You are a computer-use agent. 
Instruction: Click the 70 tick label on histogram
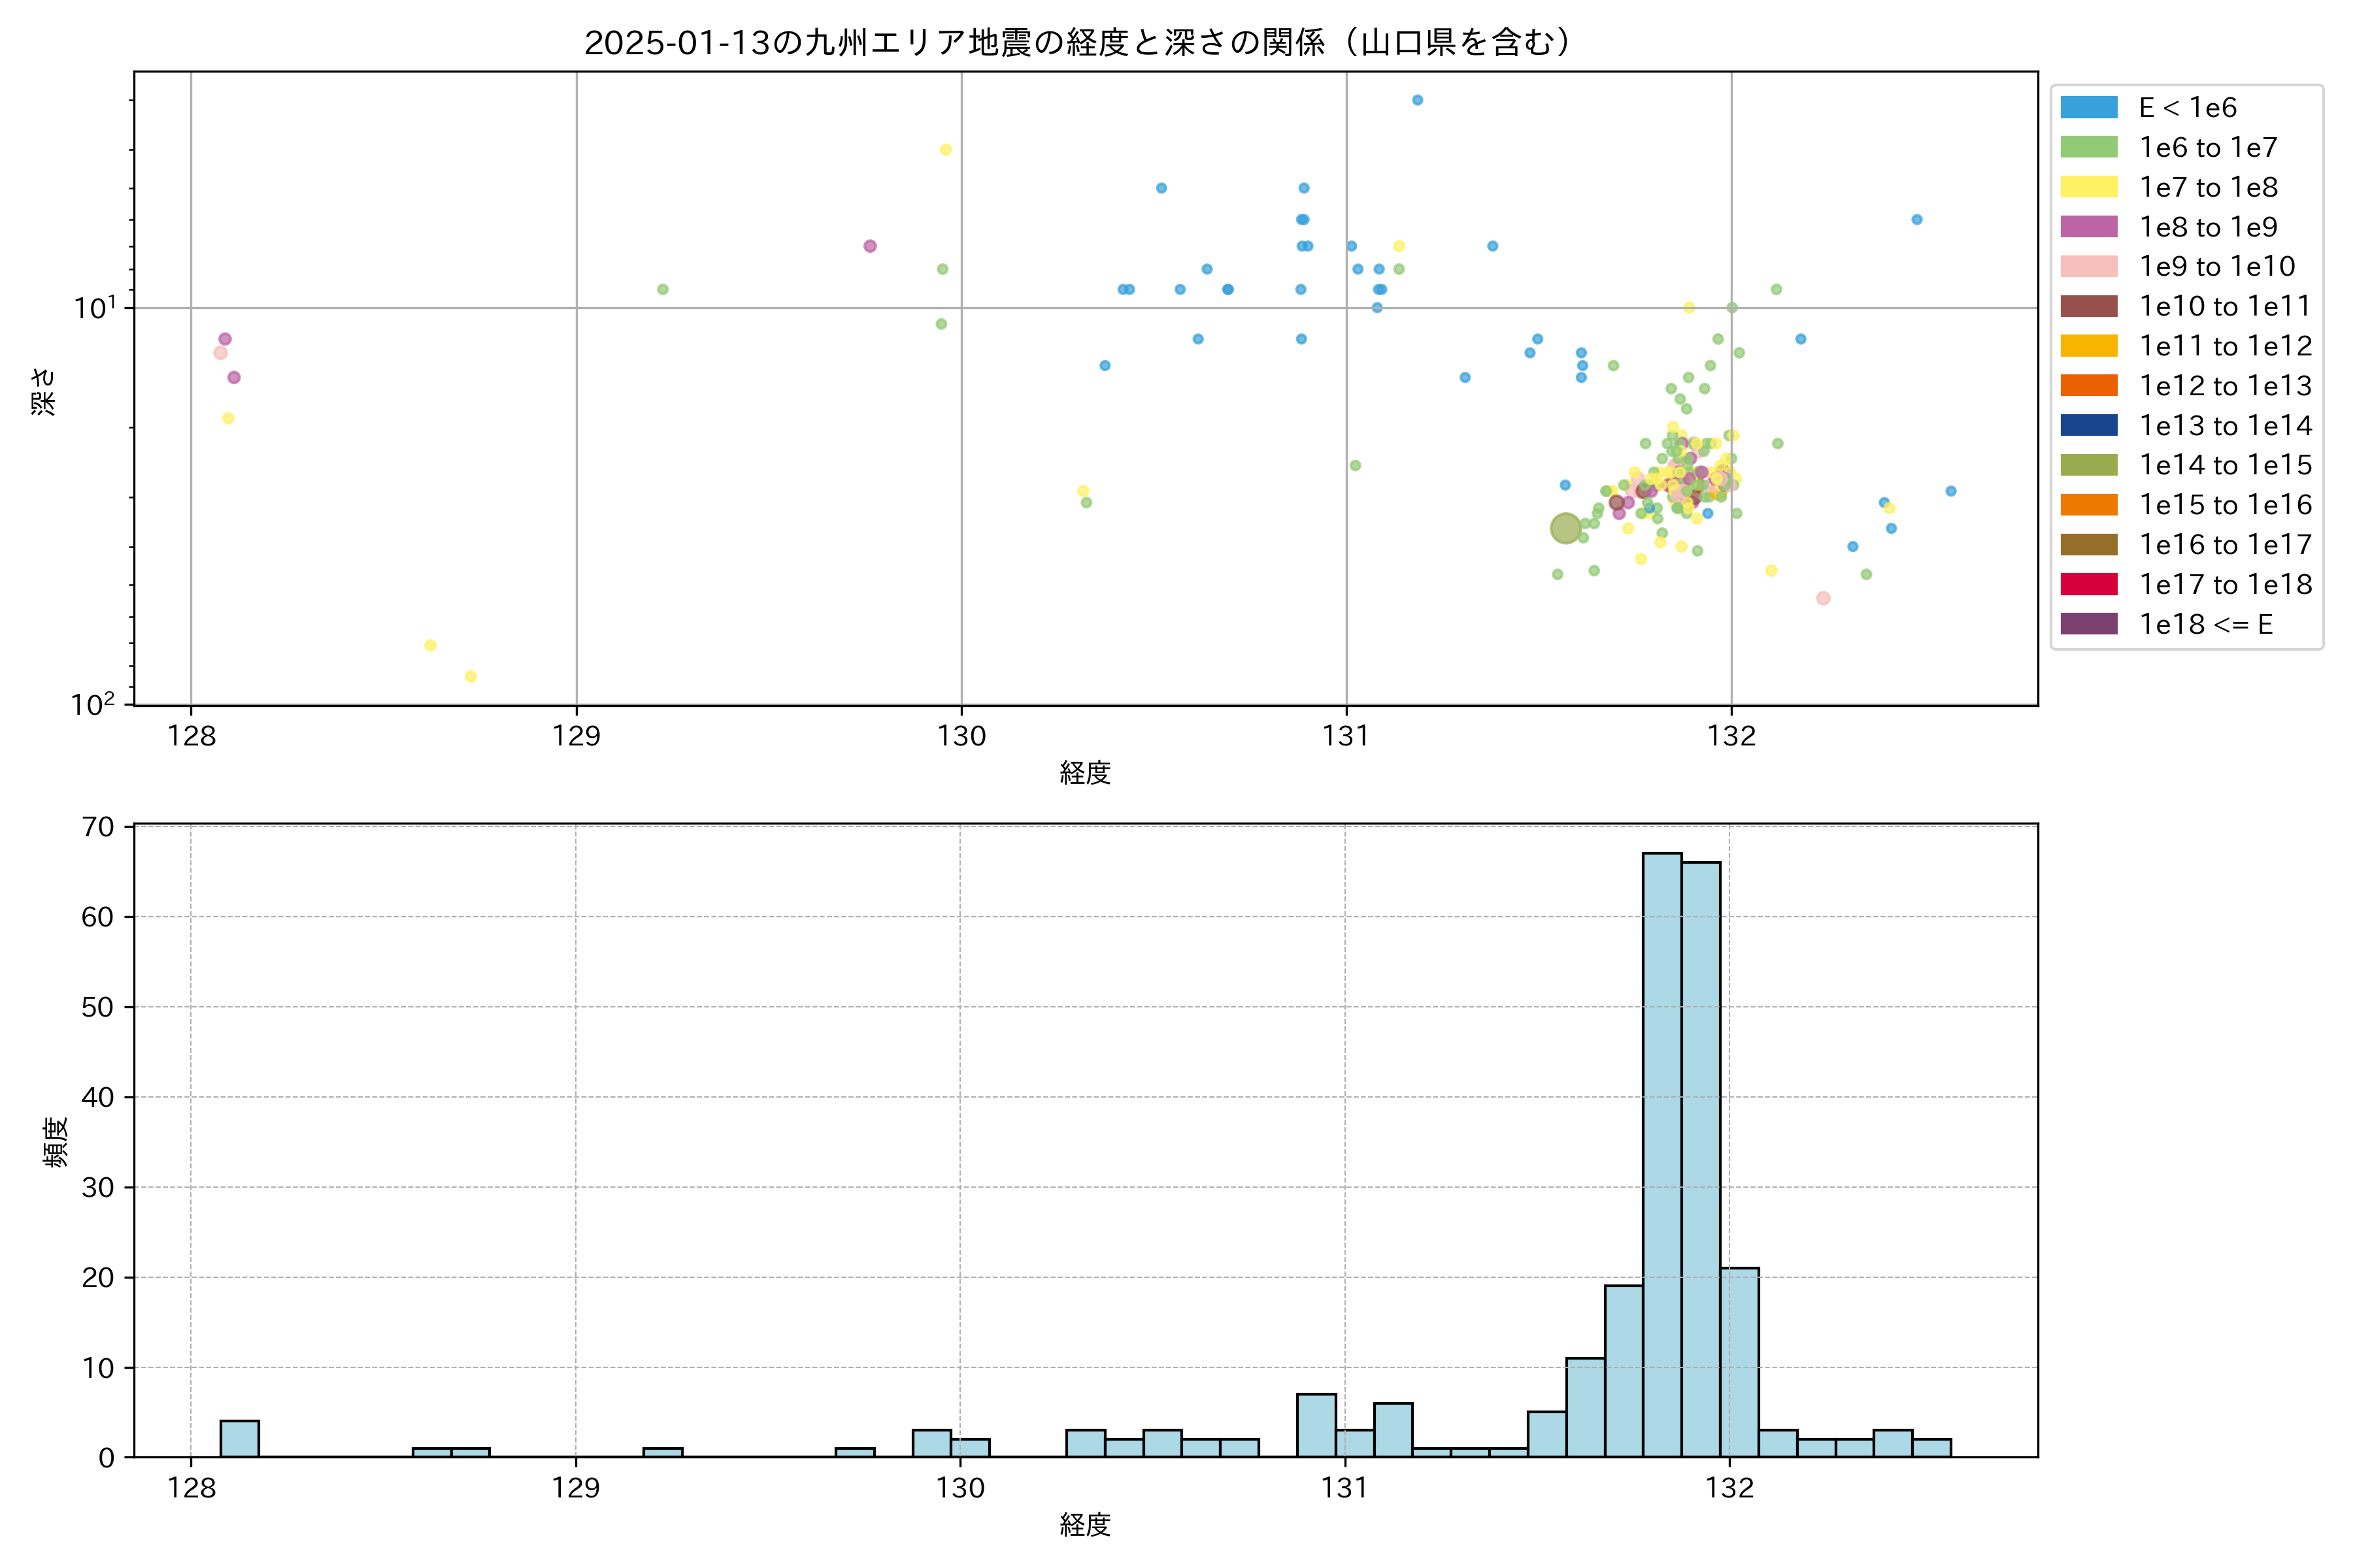pyautogui.click(x=98, y=827)
